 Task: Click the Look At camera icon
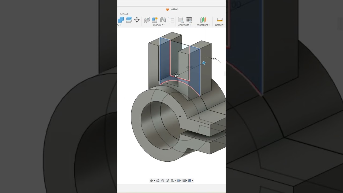(x=158, y=181)
